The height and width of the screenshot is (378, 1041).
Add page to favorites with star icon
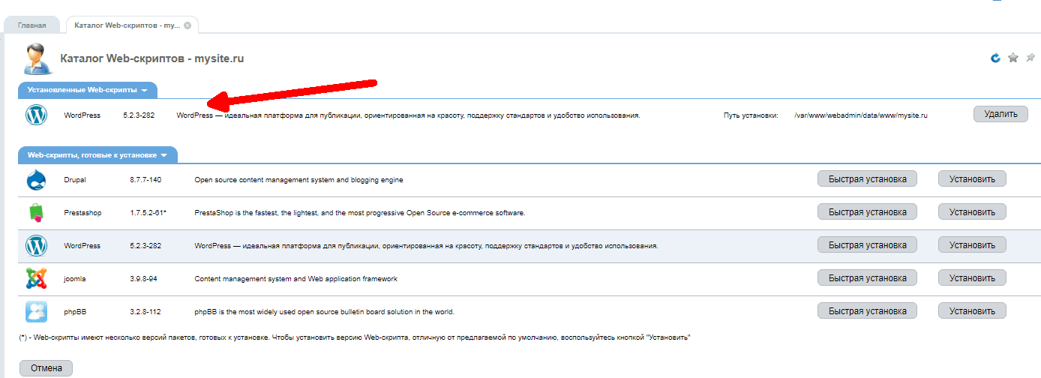pyautogui.click(x=1013, y=58)
